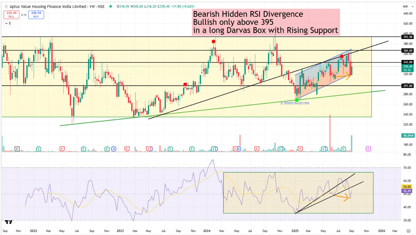Image resolution: width=416 pixels, height=235 pixels.
Task: Expand the collapsed indicator legend showing 5
Action: [8, 23]
